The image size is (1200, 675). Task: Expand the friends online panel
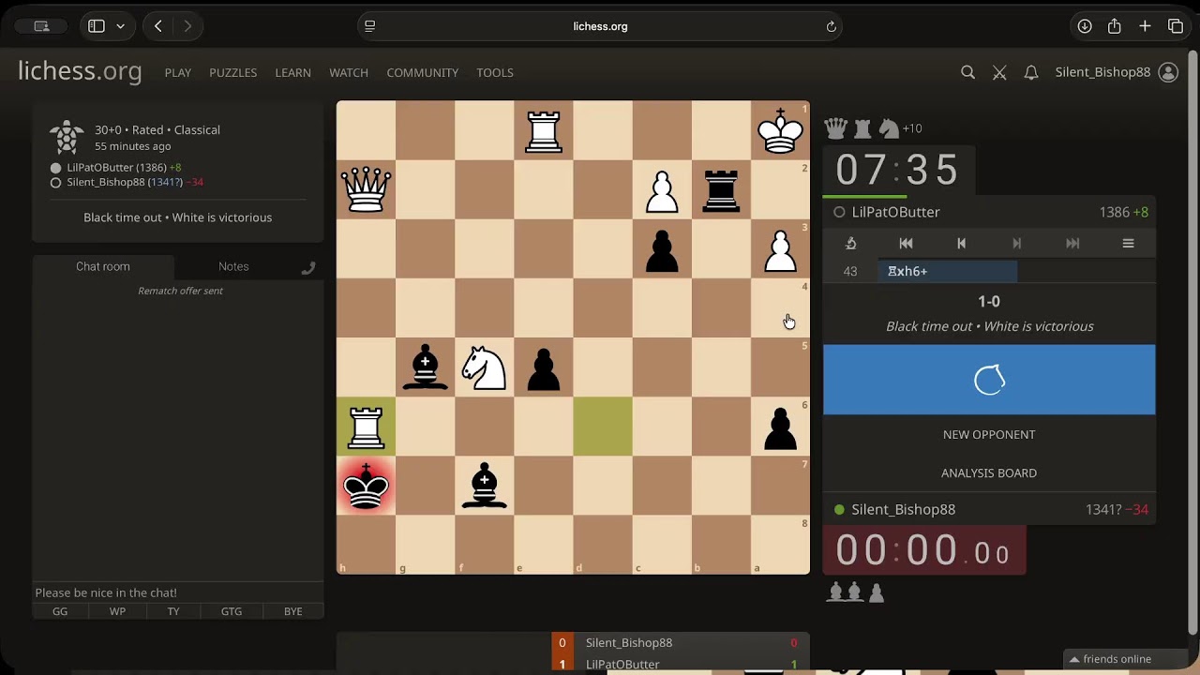(1111, 659)
